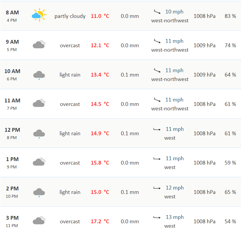Click the 12 mph wind speed text
Viewport: 241px width, 235px height.
[175, 188]
